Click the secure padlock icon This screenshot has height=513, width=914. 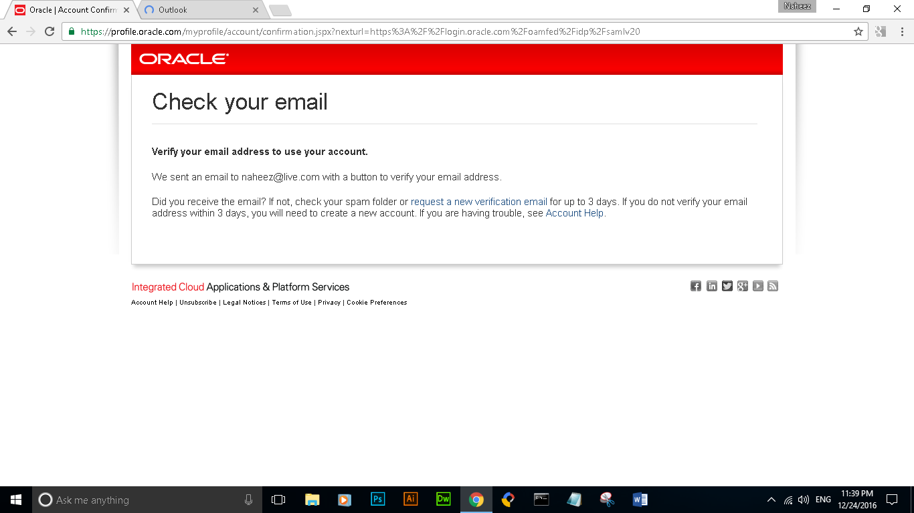click(72, 31)
